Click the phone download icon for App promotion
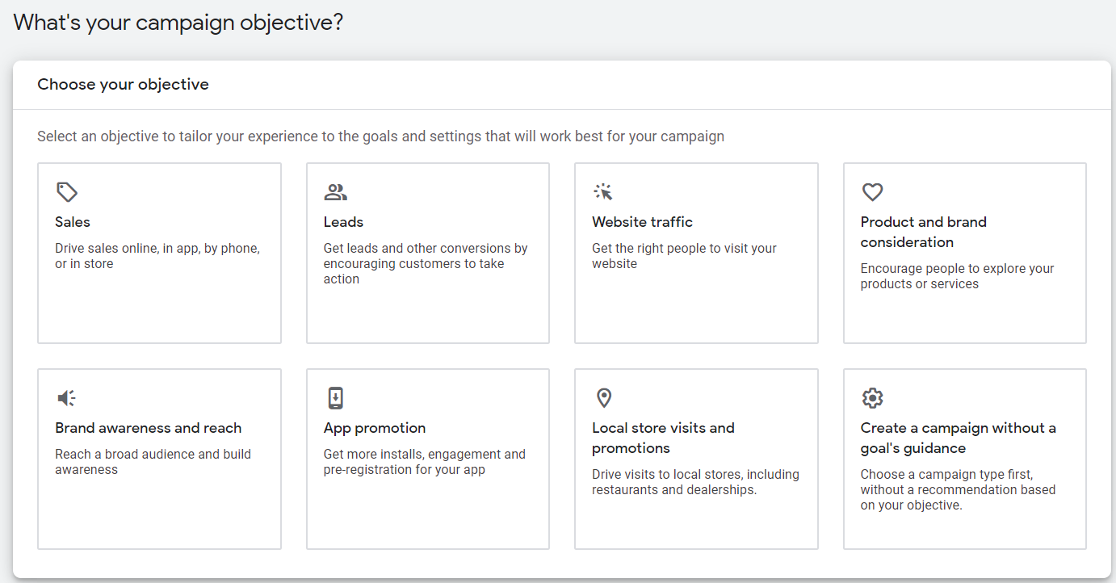The height and width of the screenshot is (583, 1116). coord(335,398)
